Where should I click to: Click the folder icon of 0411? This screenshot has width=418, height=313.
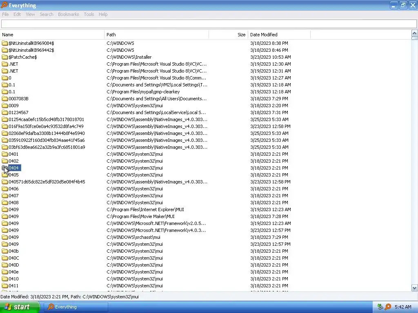click(5, 286)
